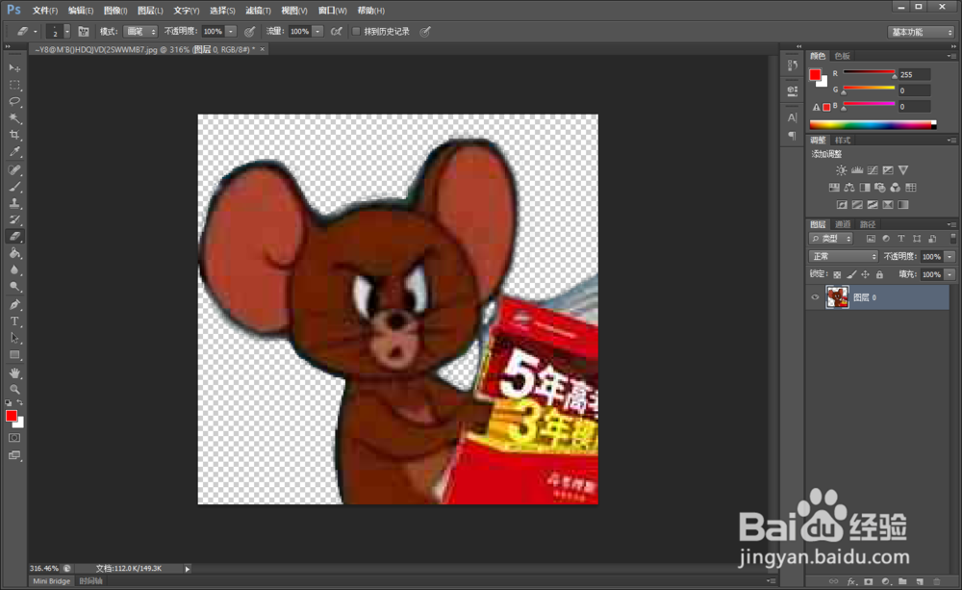Viewport: 962px width, 590px height.
Task: Open the Mini Bridge tab
Action: pyautogui.click(x=52, y=580)
